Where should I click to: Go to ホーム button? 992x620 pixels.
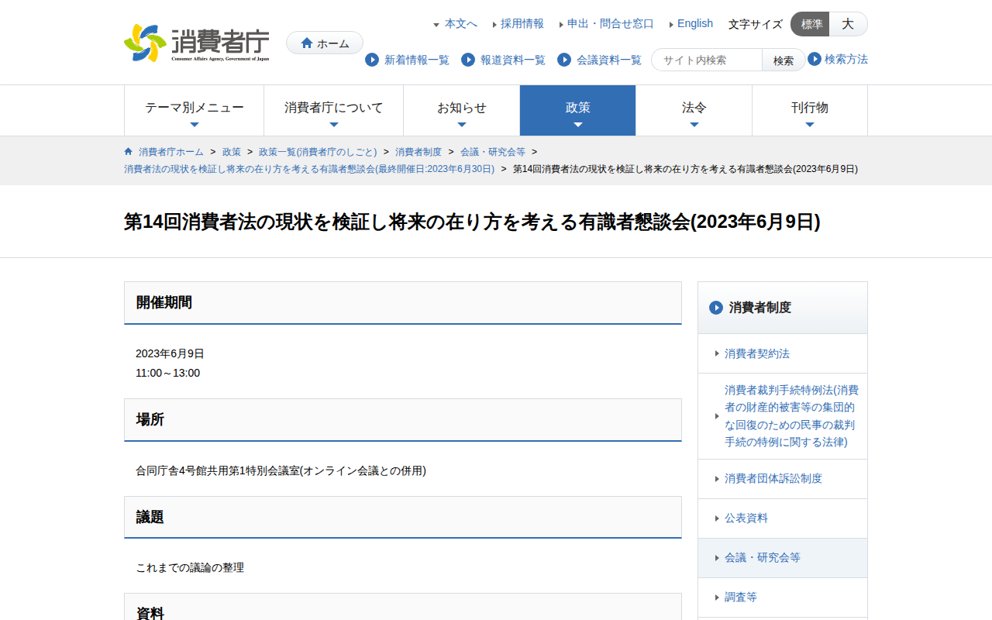tap(325, 43)
